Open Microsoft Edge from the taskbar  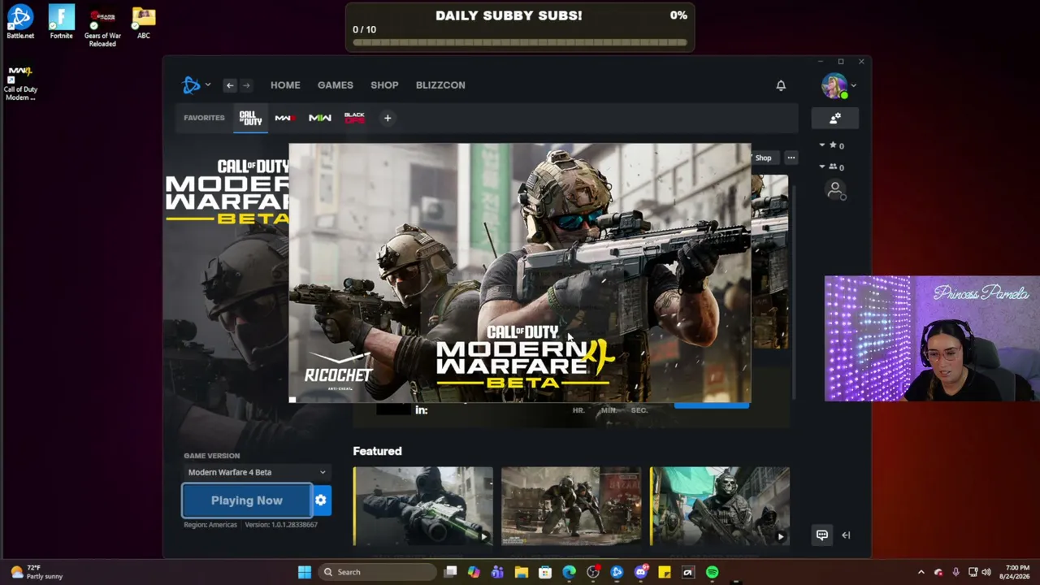[570, 572]
